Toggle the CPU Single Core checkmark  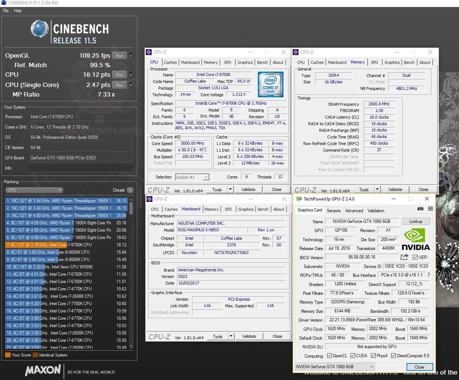[x=131, y=85]
